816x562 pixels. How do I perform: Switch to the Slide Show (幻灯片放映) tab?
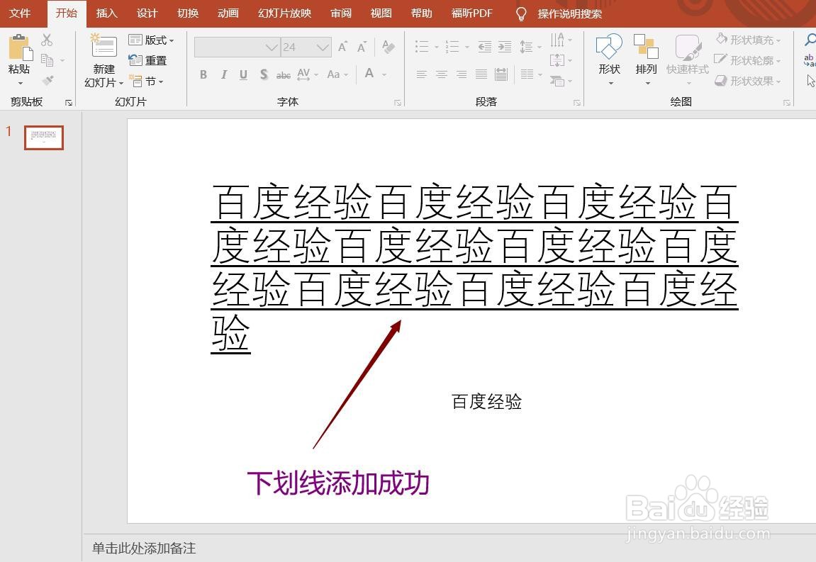[x=285, y=13]
